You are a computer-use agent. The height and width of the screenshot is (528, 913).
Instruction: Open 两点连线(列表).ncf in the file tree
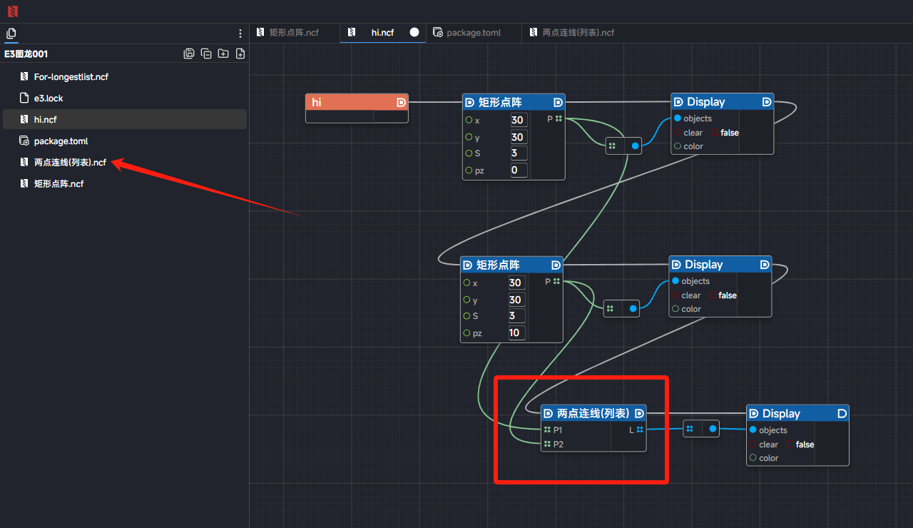point(70,163)
